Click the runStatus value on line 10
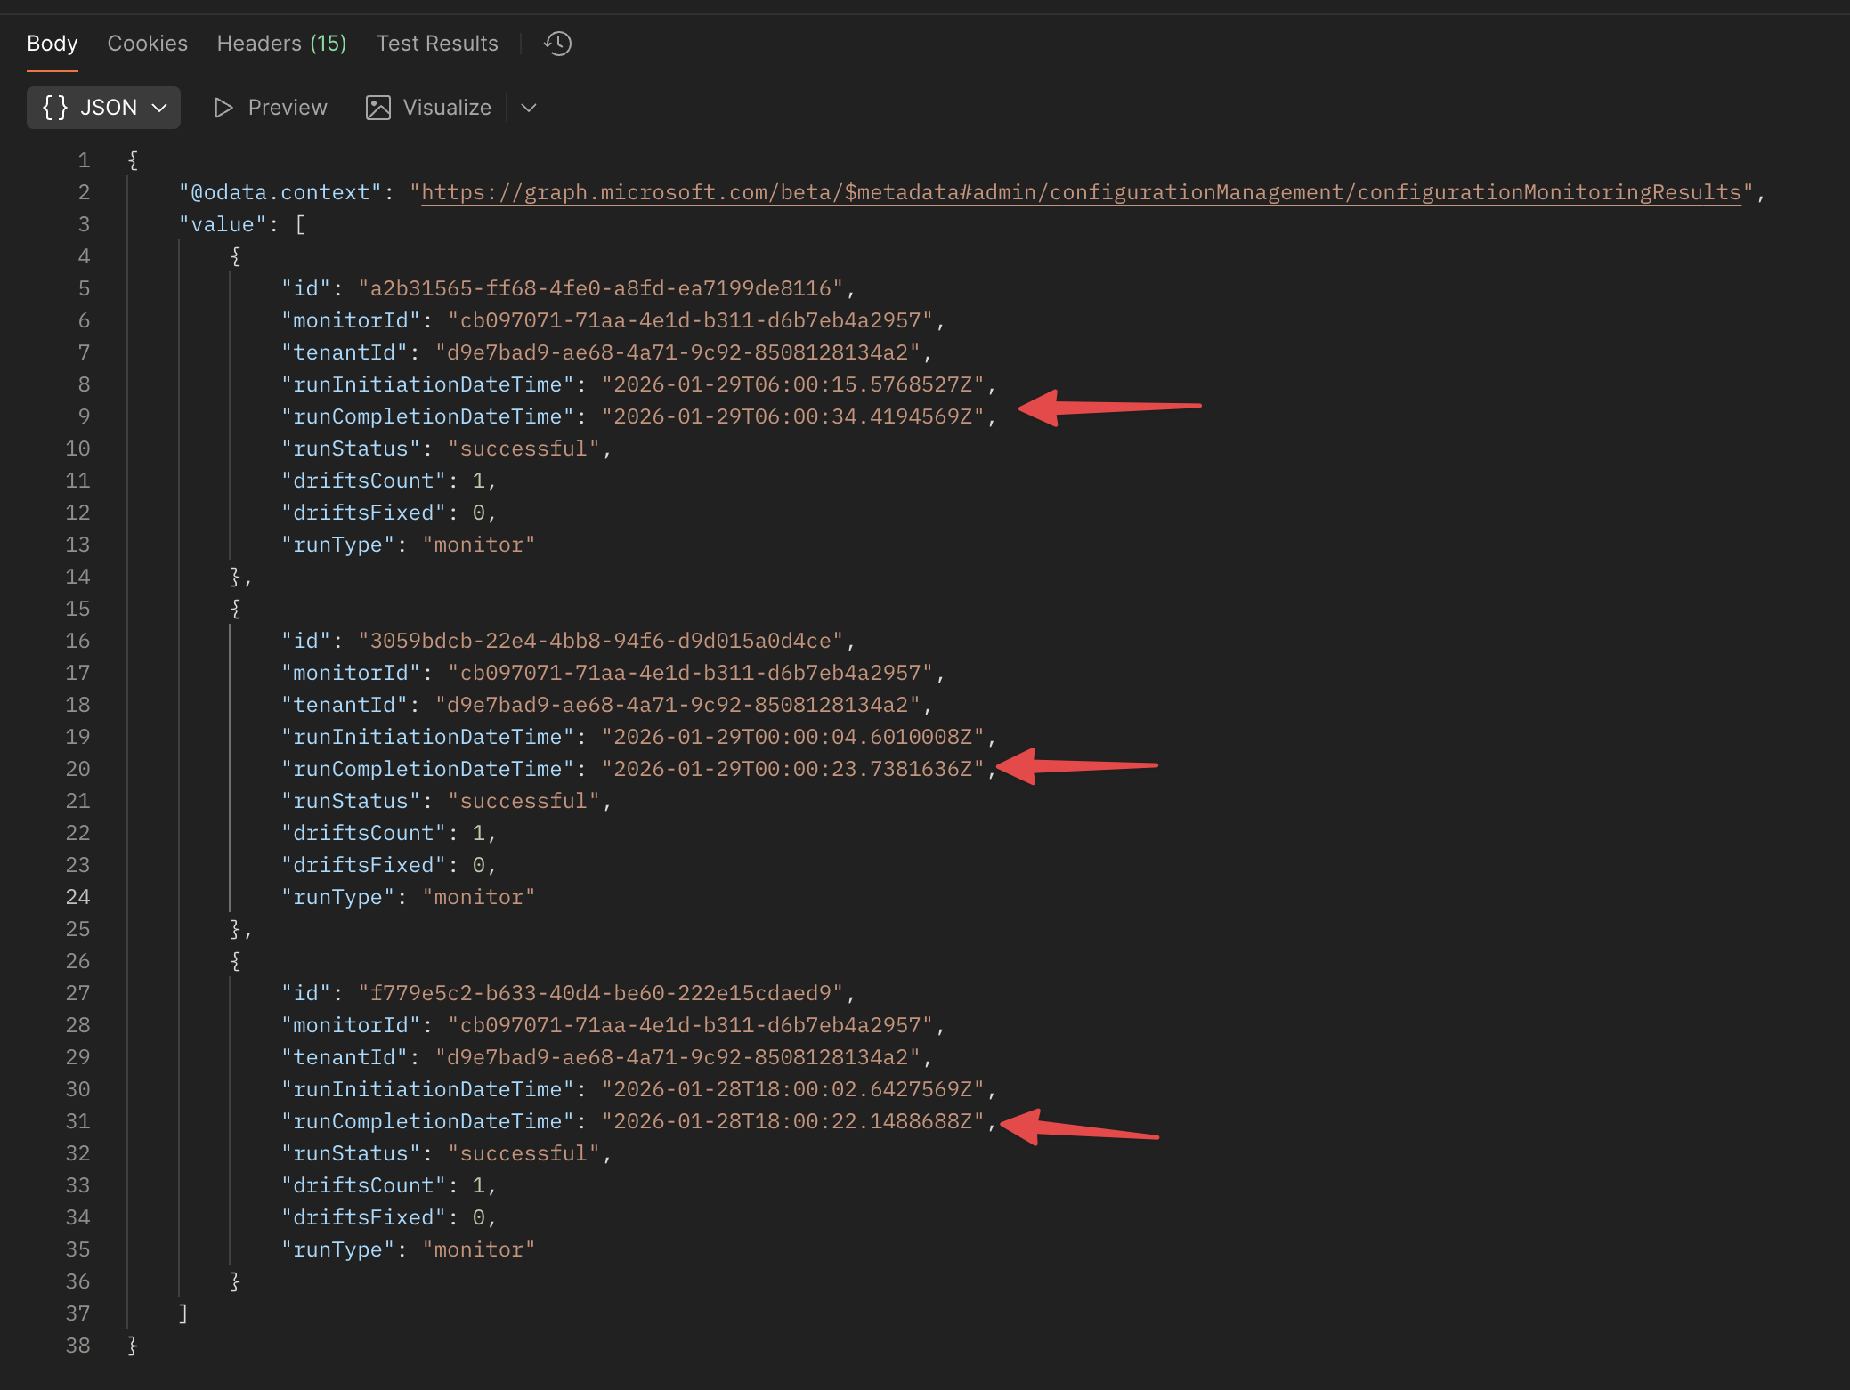The height and width of the screenshot is (1390, 1850). pos(523,449)
